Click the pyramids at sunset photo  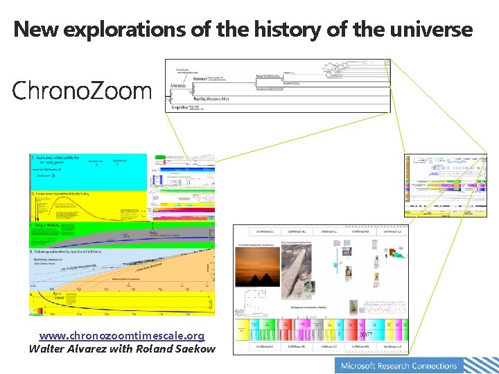click(x=257, y=267)
